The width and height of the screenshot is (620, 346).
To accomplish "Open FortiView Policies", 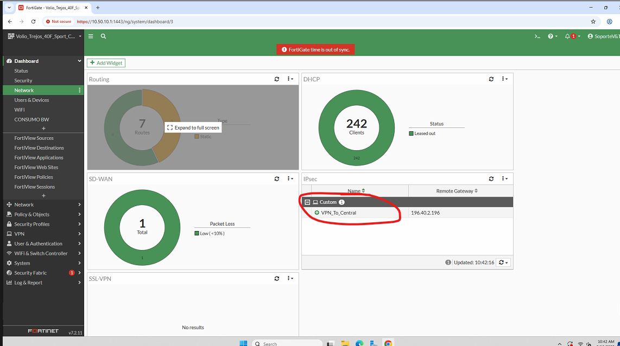I will (x=34, y=177).
